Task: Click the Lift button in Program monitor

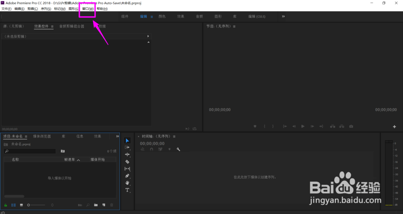Action: [332, 126]
